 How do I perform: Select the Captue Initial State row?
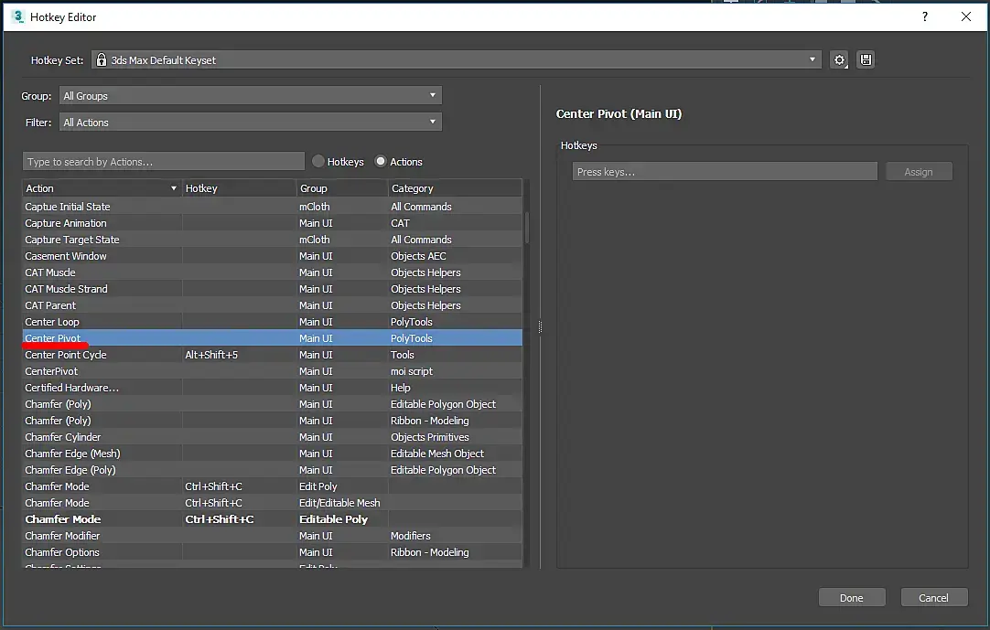pyautogui.click(x=272, y=207)
